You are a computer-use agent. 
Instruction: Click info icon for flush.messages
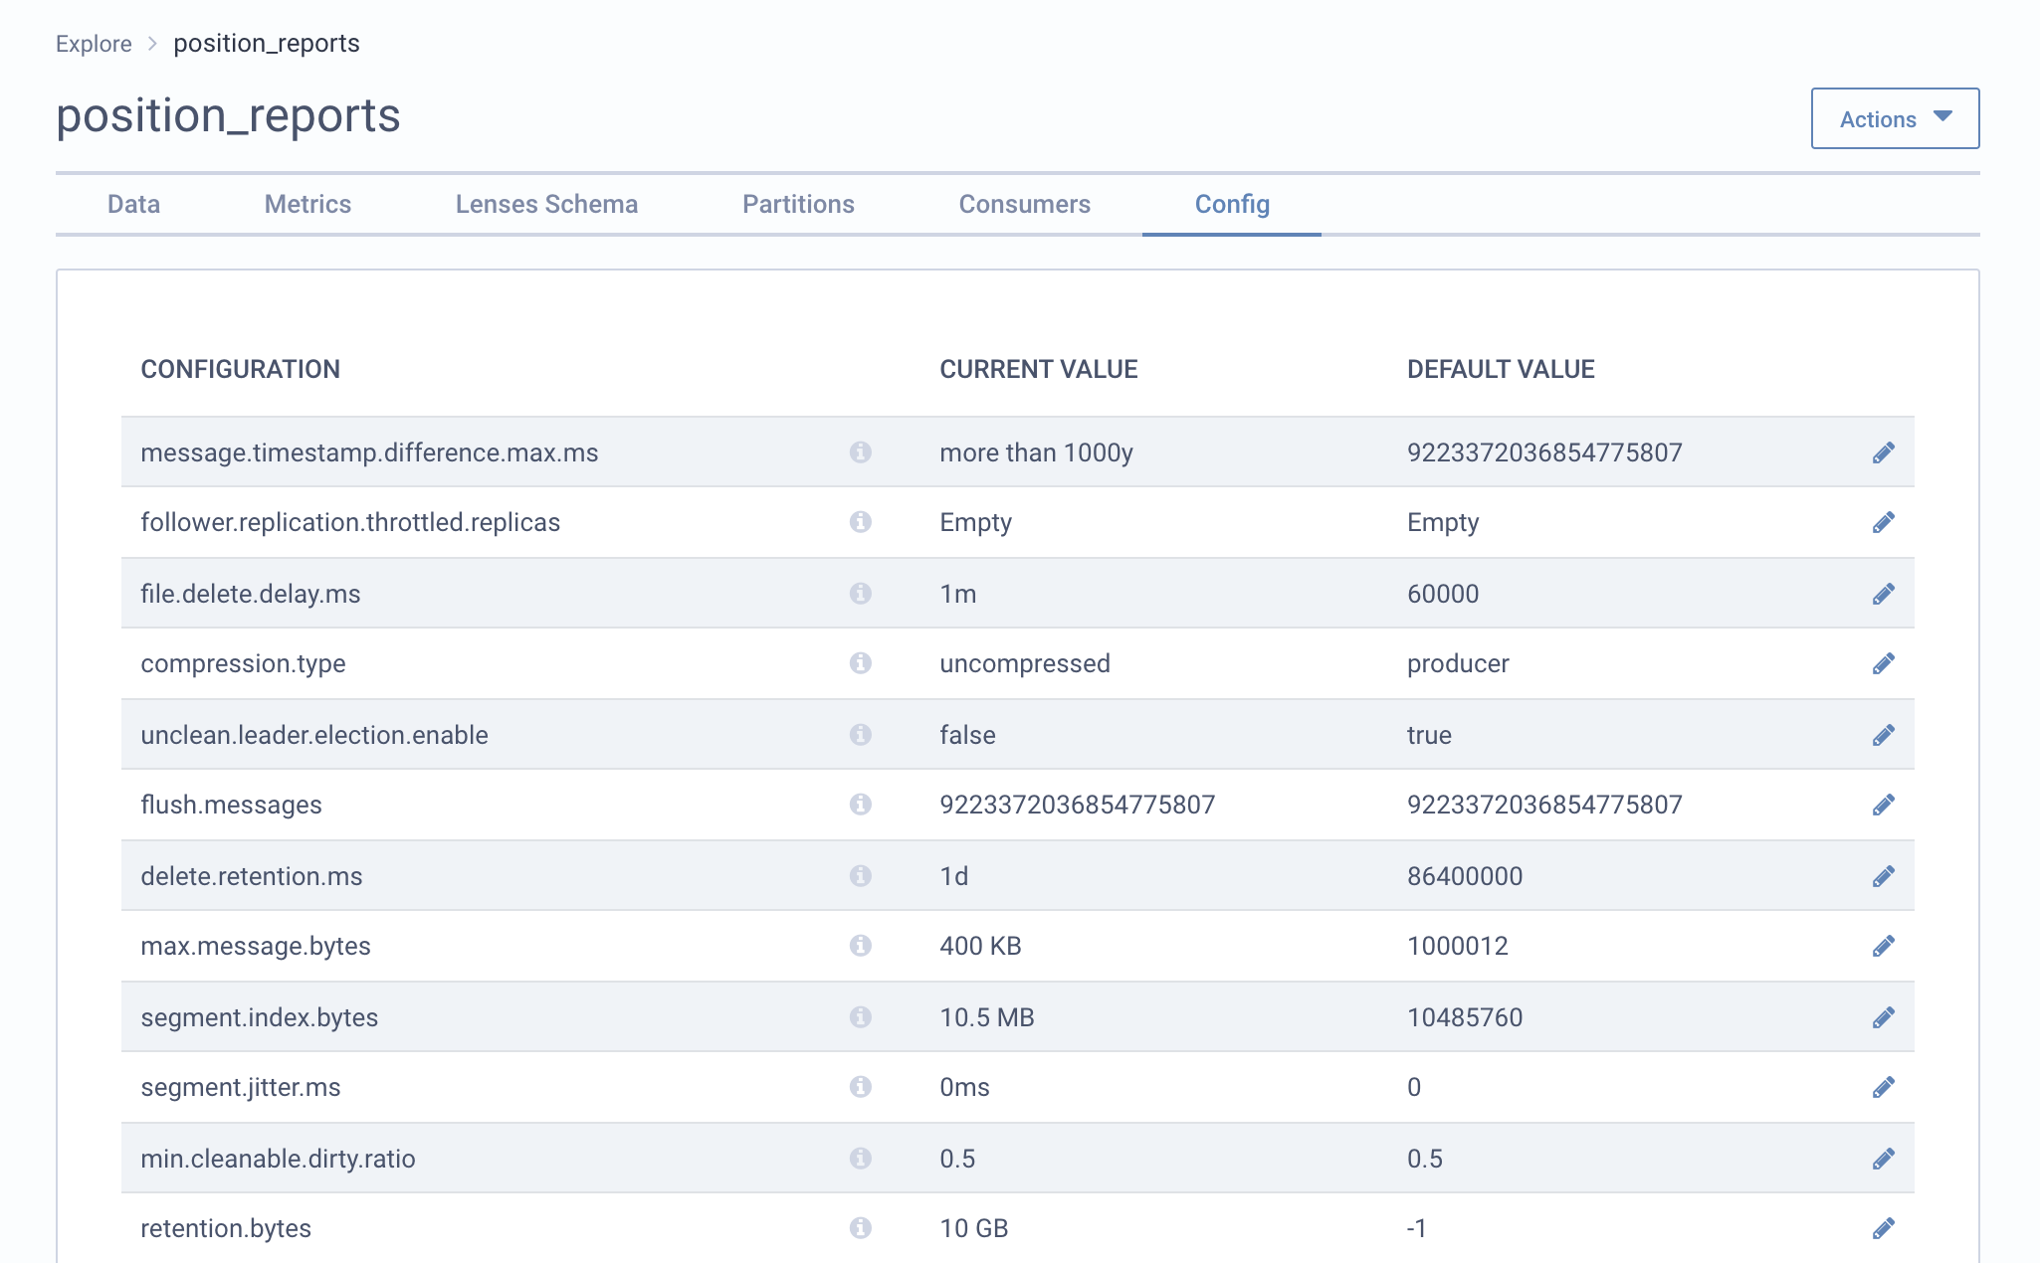coord(861,805)
